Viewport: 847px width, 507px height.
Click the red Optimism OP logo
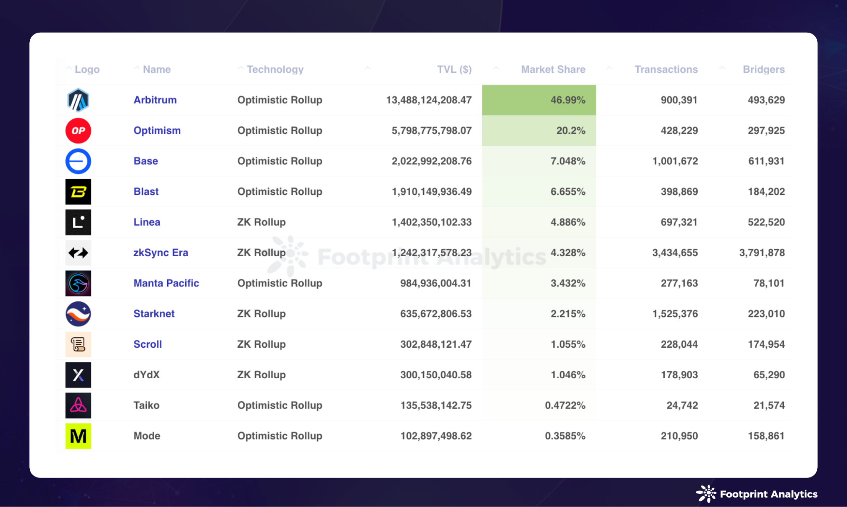(78, 131)
